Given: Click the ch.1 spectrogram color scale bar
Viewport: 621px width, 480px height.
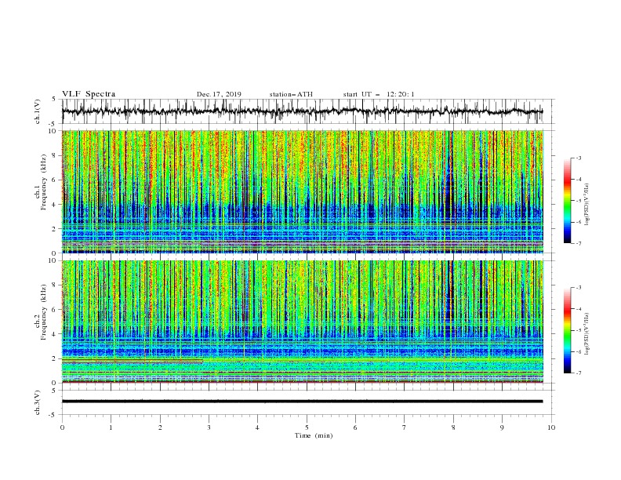Looking at the screenshot, I should pyautogui.click(x=567, y=201).
